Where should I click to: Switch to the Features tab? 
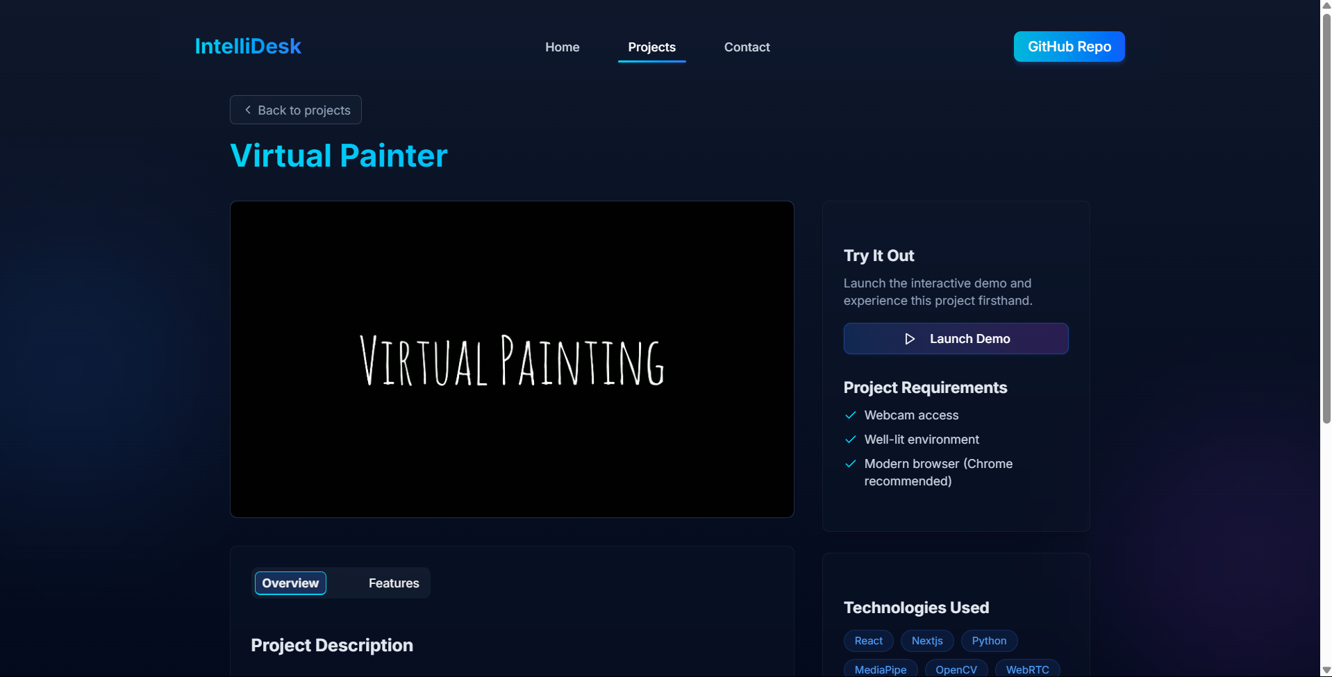coord(394,583)
